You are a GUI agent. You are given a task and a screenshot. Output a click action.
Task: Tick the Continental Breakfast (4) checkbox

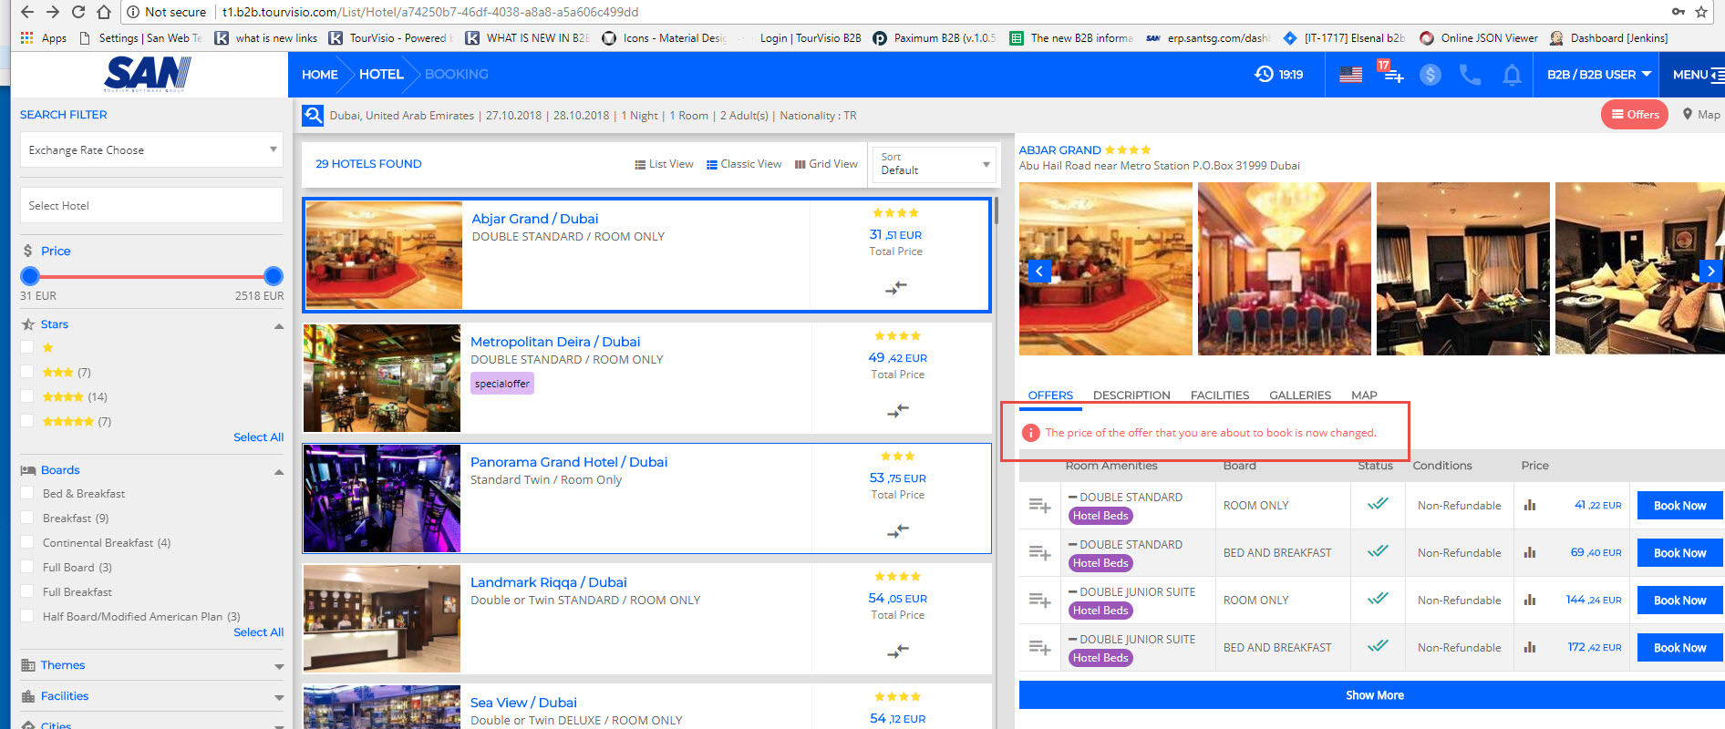26,542
